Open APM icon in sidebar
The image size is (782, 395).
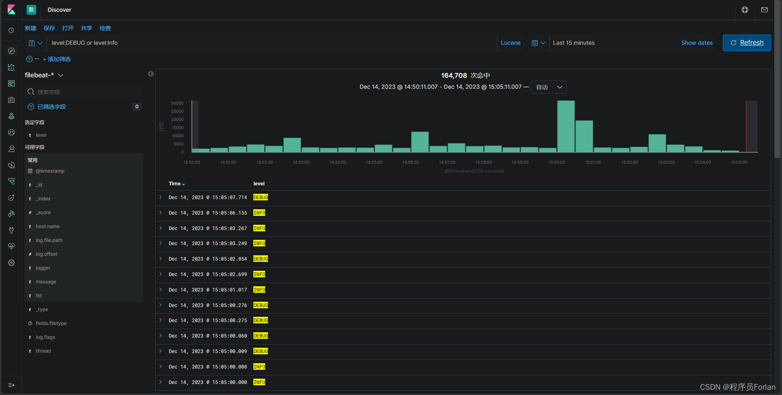pos(11,181)
